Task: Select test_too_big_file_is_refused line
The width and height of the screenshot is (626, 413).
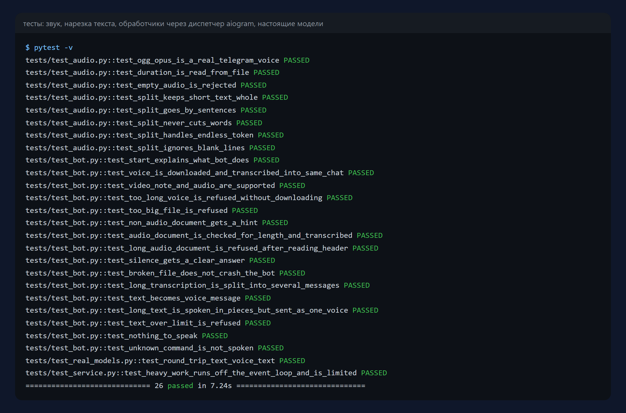Action: [142, 211]
